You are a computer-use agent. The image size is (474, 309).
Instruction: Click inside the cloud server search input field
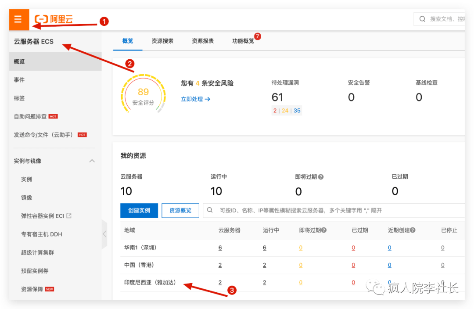pyautogui.click(x=307, y=210)
